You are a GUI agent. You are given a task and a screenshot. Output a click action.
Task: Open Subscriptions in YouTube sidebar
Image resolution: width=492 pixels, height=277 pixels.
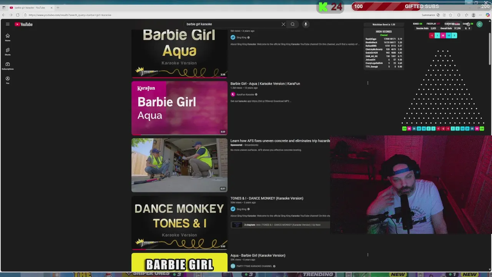(7, 66)
